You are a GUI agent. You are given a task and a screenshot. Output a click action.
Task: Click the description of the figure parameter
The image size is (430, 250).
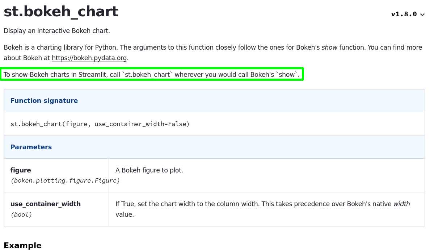click(x=149, y=170)
